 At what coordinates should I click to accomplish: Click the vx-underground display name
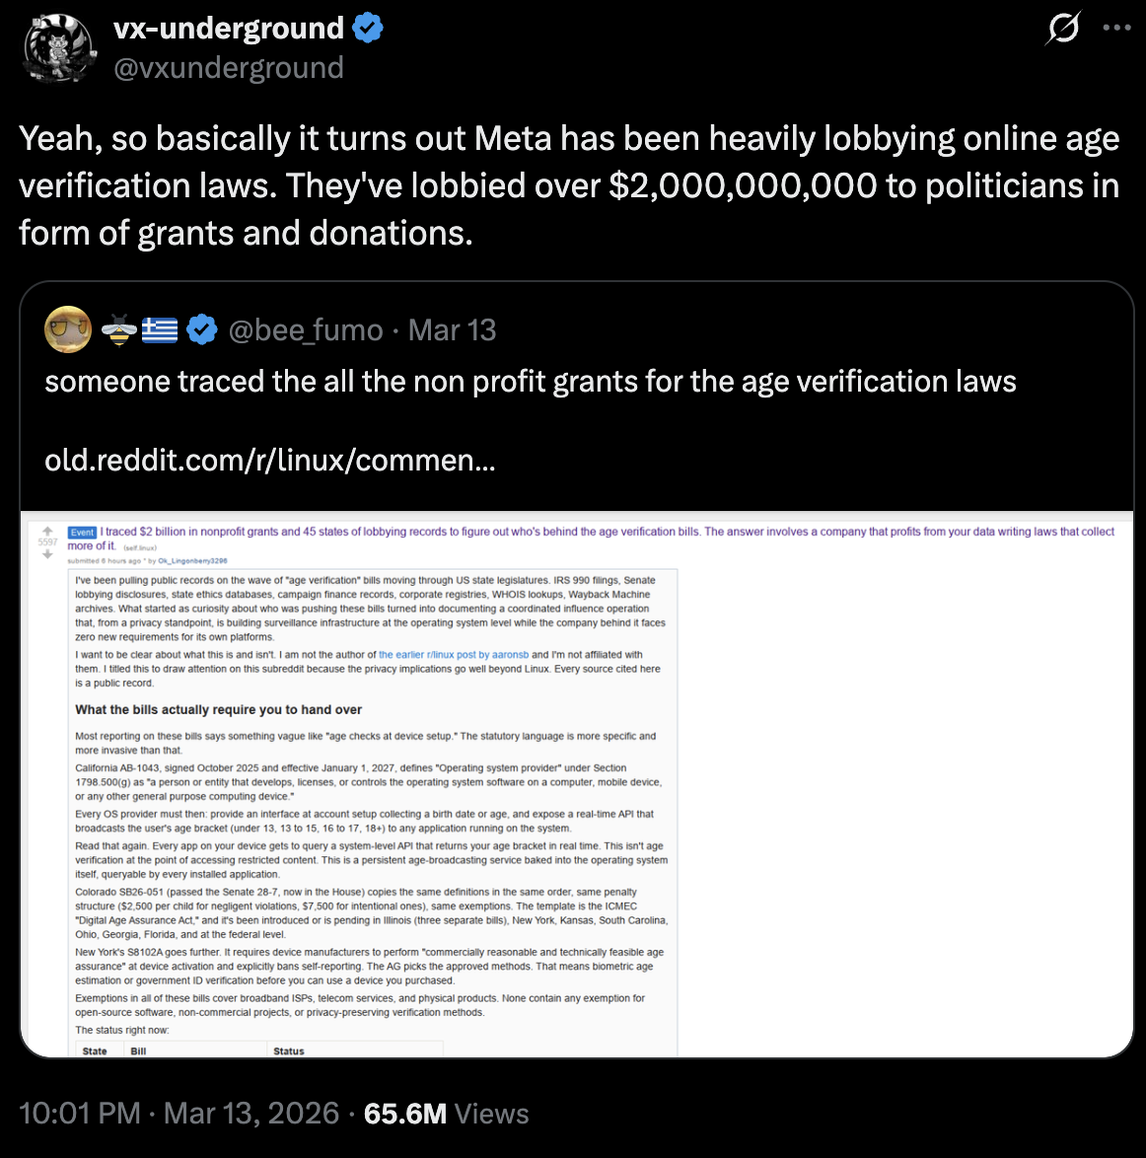click(x=229, y=29)
